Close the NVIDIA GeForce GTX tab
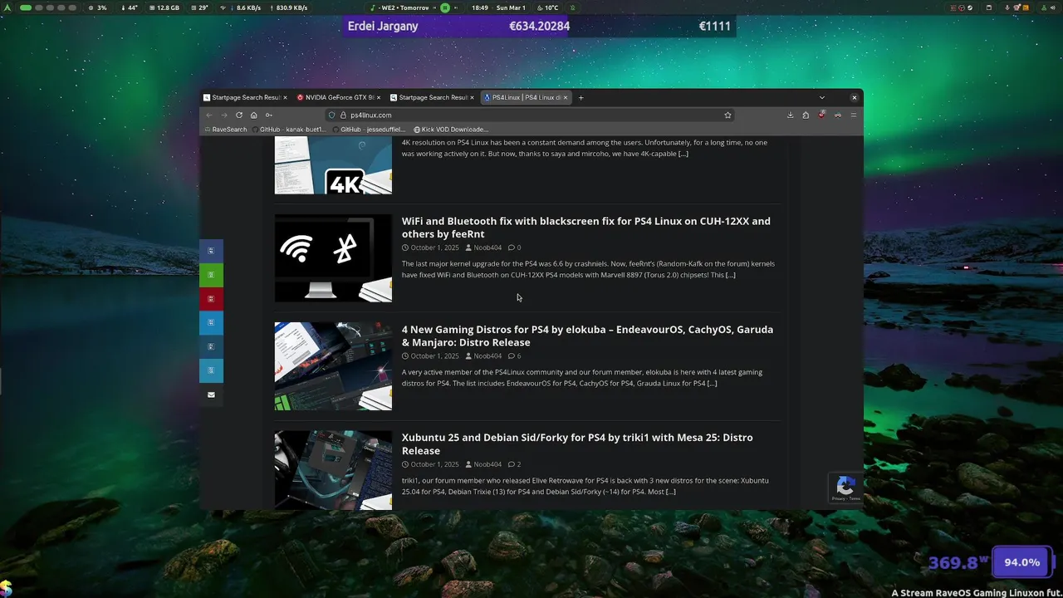Screen dimensions: 1063x598 (379, 97)
